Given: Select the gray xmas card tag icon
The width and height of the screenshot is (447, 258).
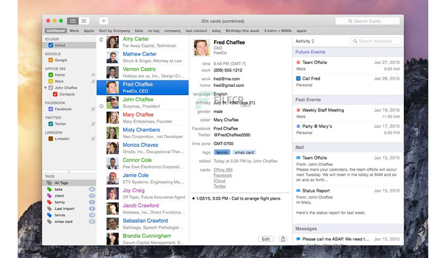Looking at the screenshot, I should (50, 222).
